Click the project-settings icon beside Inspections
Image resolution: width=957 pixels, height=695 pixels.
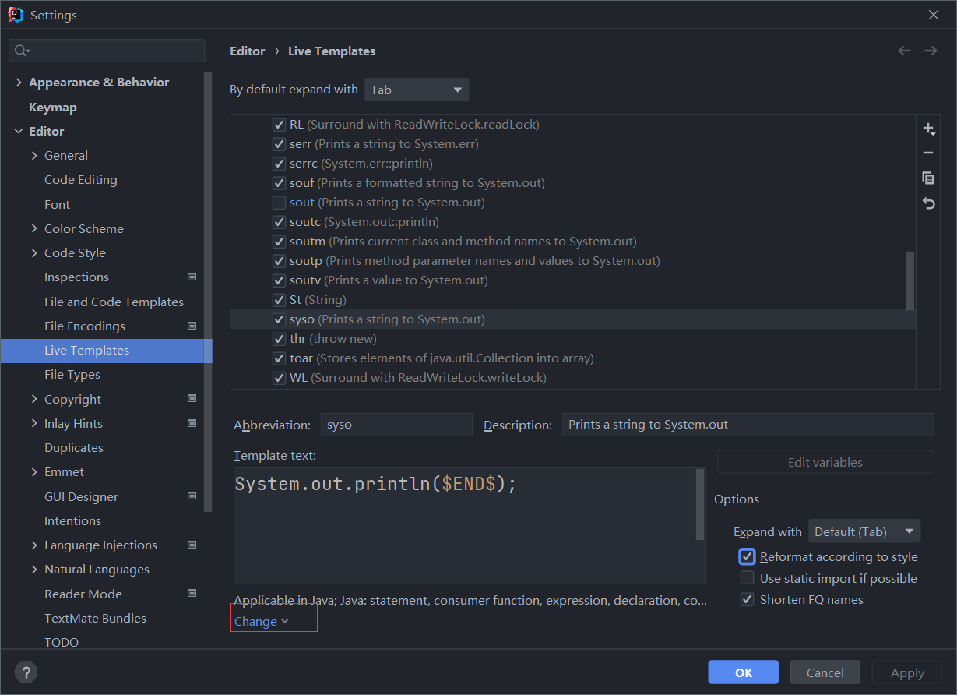point(192,277)
